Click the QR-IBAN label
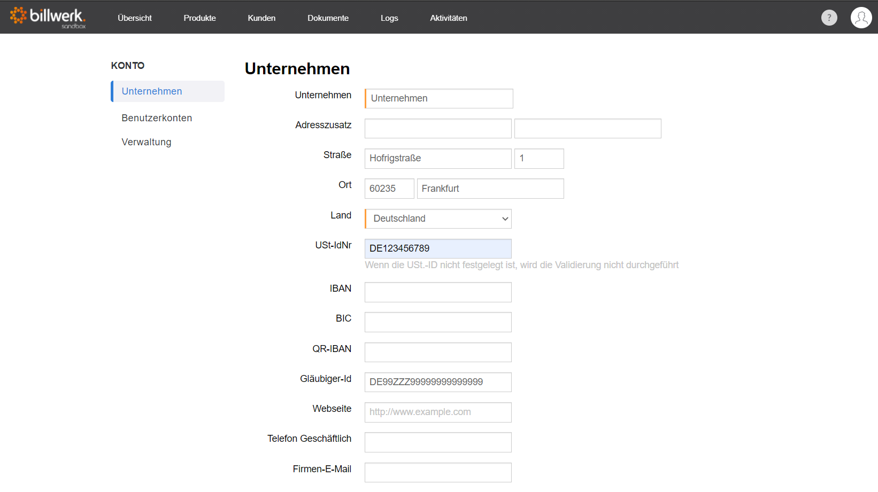 pyautogui.click(x=332, y=349)
